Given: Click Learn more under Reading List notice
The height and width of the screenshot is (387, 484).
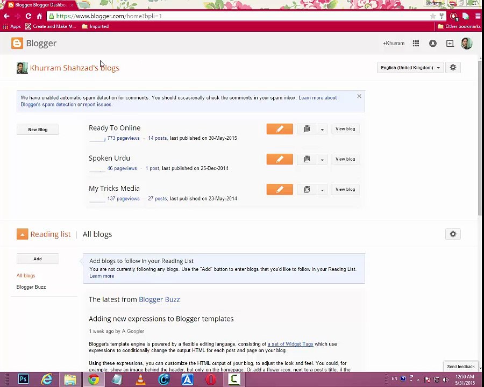Looking at the screenshot, I should [102, 276].
